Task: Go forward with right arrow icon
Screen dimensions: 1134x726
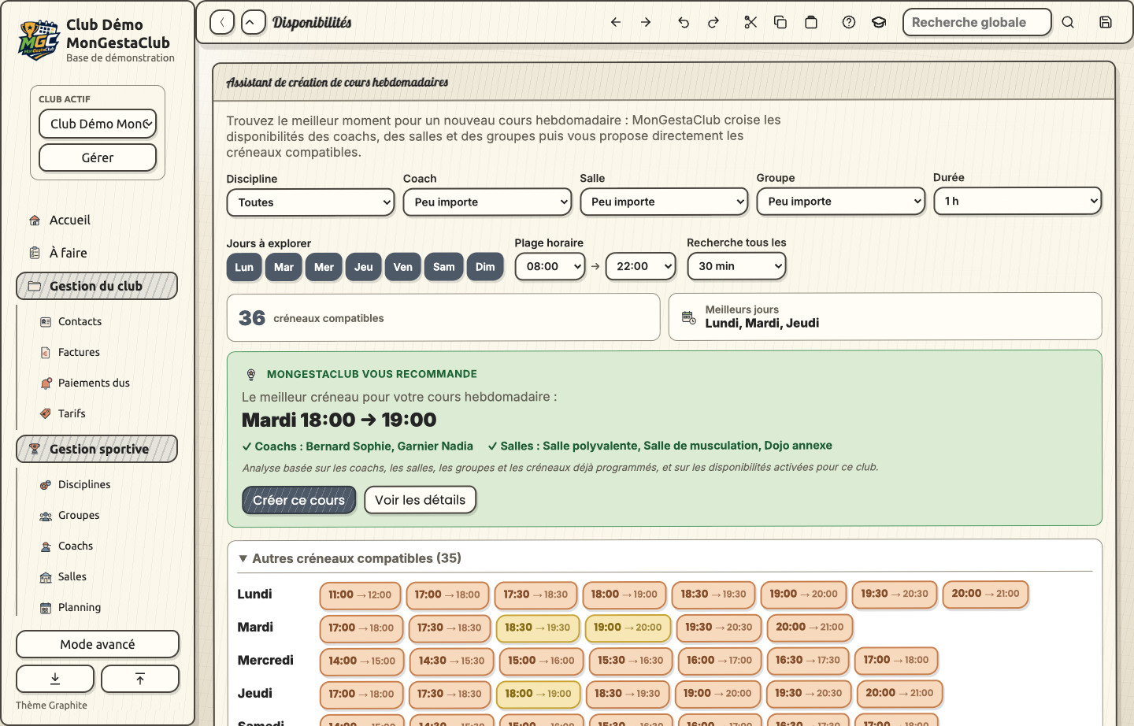Action: [646, 22]
